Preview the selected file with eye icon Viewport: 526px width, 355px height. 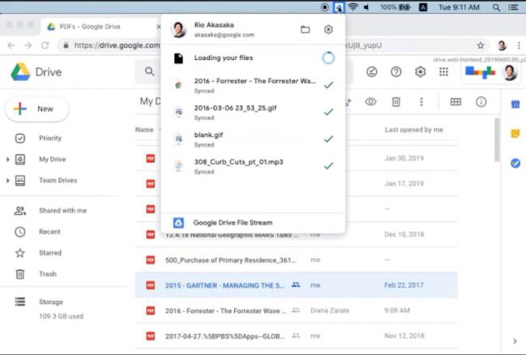pyautogui.click(x=370, y=101)
